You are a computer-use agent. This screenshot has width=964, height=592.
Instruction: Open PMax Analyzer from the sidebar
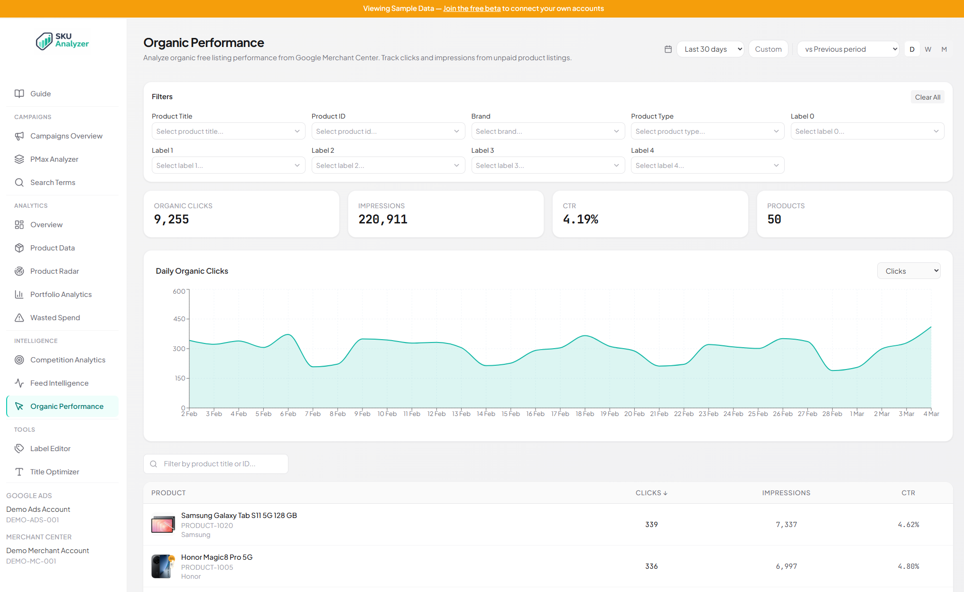(x=55, y=159)
